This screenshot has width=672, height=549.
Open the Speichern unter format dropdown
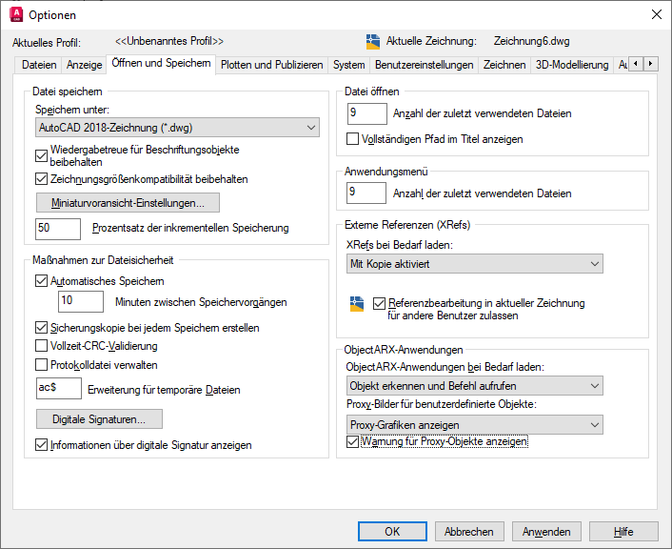pyautogui.click(x=177, y=127)
